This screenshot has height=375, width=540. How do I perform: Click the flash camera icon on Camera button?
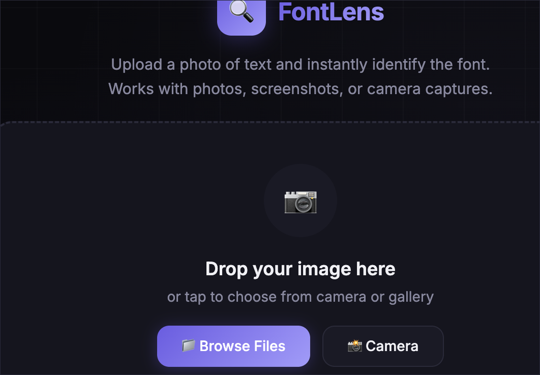(354, 346)
